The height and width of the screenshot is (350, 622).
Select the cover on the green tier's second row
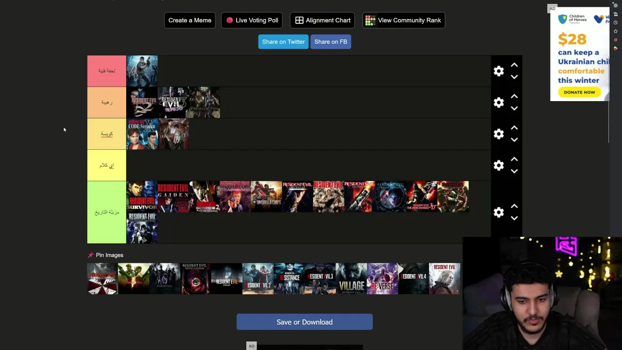point(142,228)
